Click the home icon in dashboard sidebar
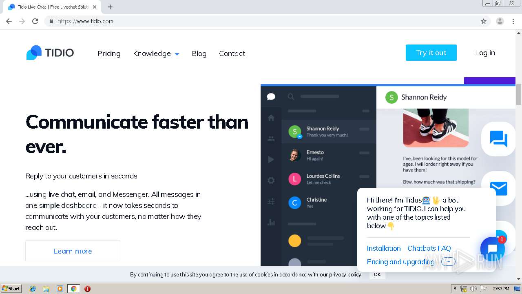Screen dimensions: 522x294 tap(271, 118)
